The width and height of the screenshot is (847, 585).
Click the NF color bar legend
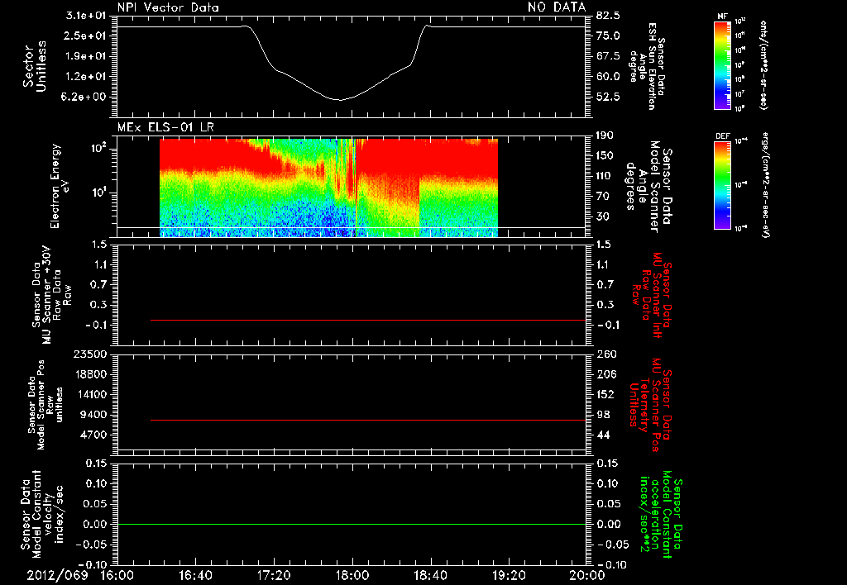pyautogui.click(x=721, y=65)
